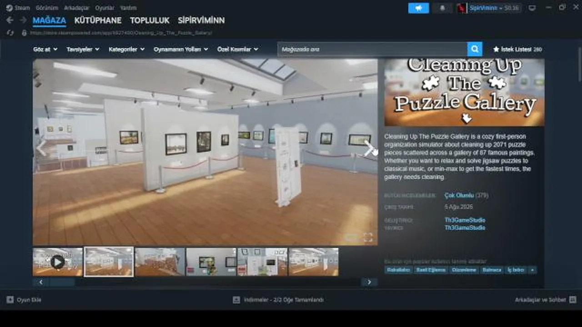Reload the store page

(10, 33)
